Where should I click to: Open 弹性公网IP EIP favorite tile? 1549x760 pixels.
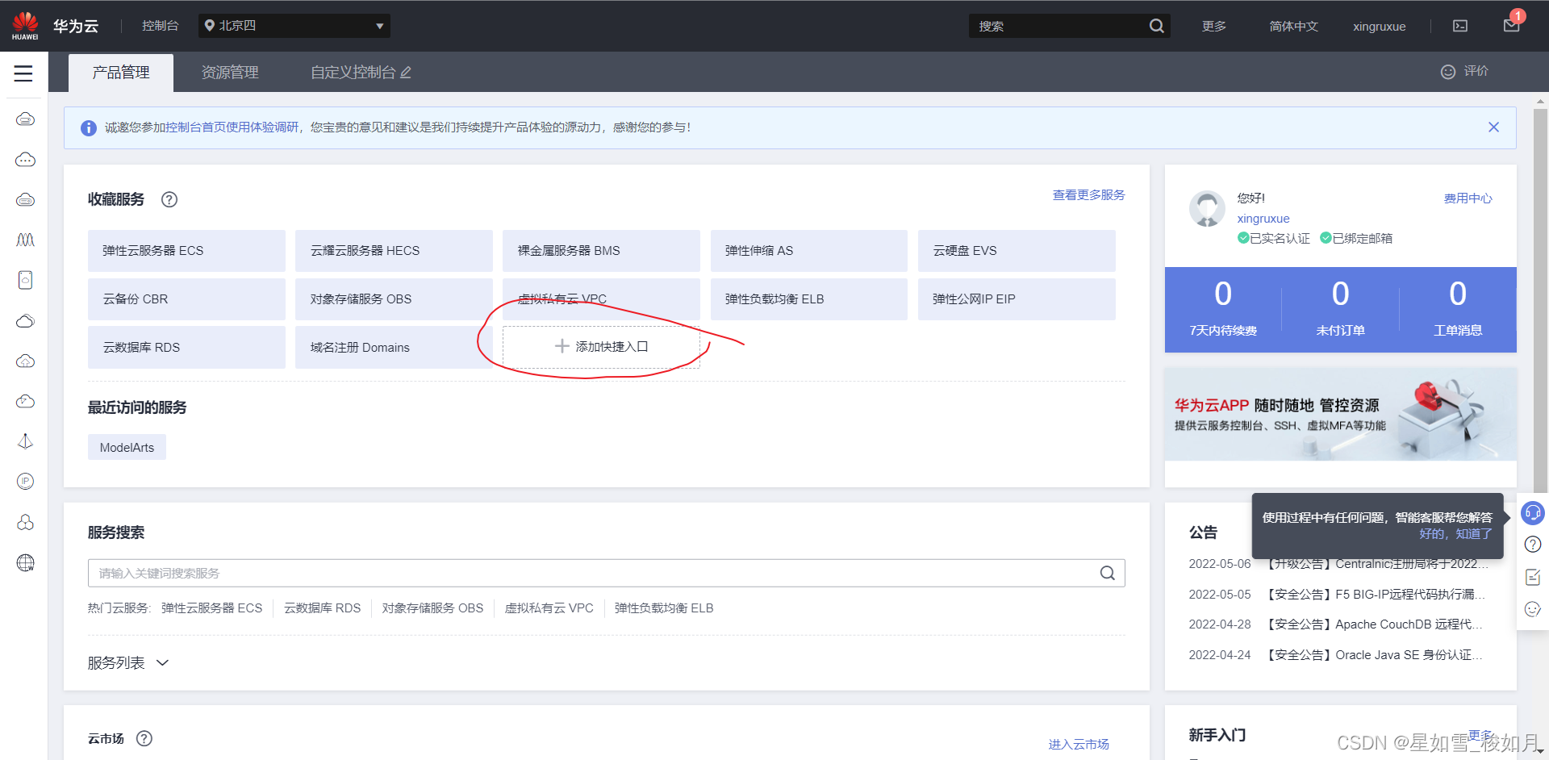(1017, 299)
